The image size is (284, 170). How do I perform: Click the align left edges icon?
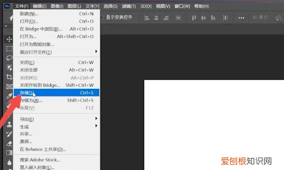coord(147,17)
